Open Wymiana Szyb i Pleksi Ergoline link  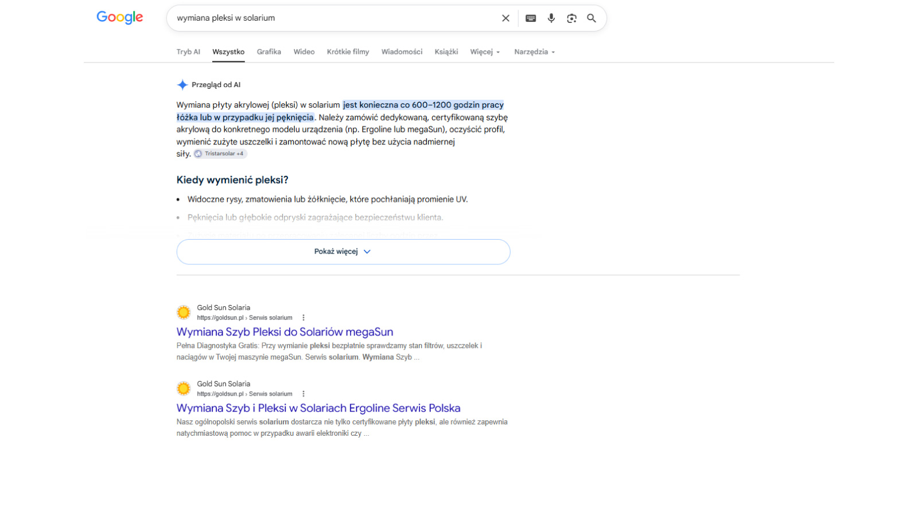318,408
